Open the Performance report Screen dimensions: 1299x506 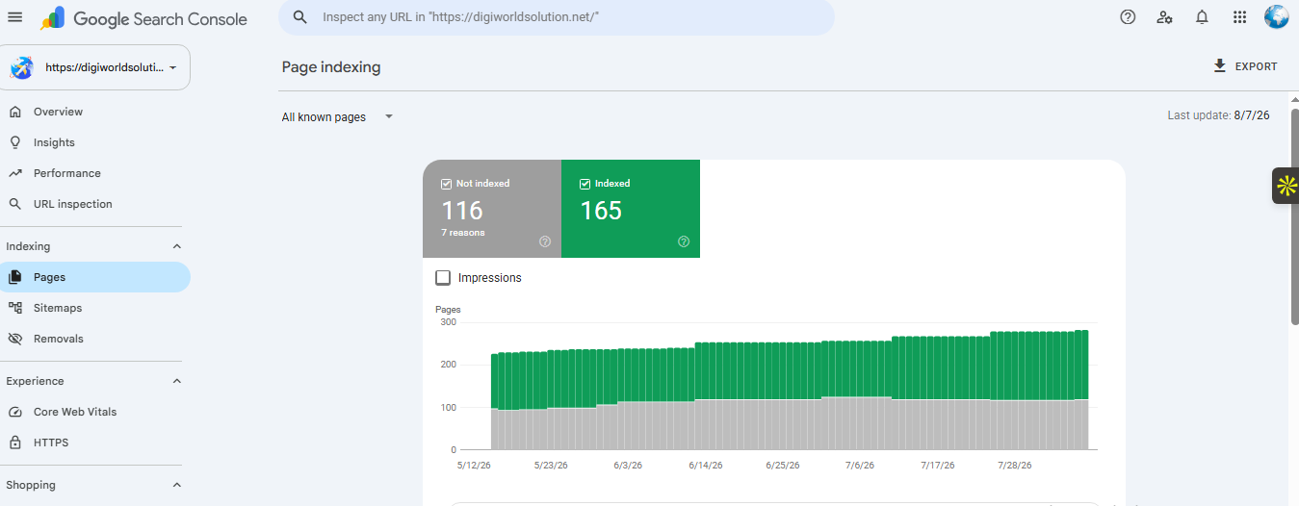pos(67,173)
